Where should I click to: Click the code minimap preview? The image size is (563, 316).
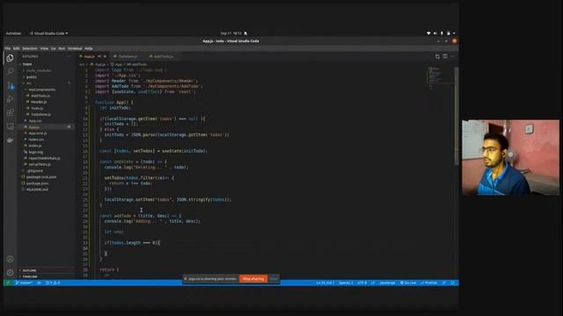[x=440, y=77]
